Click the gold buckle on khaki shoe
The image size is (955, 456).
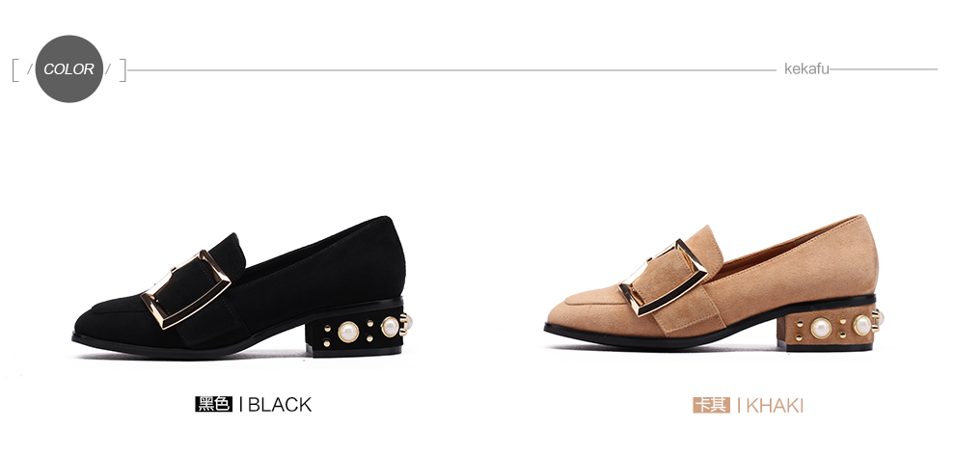(x=664, y=278)
